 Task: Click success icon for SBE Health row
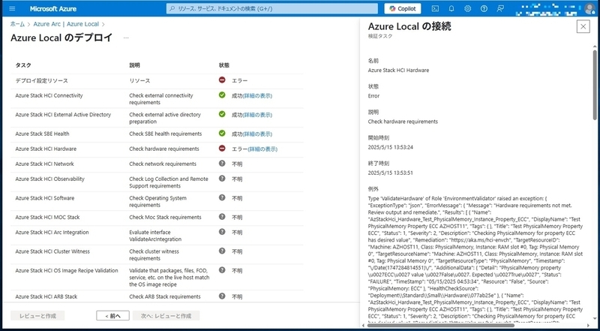click(x=222, y=133)
